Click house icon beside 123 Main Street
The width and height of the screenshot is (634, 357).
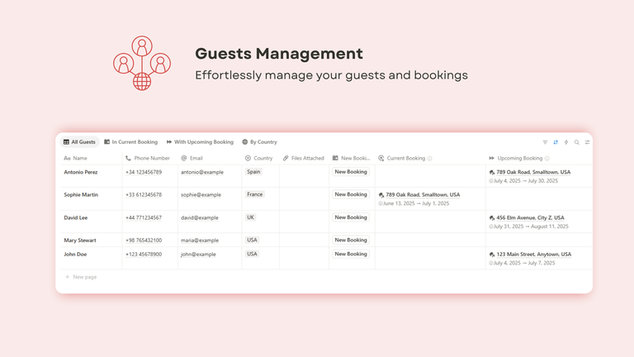(492, 255)
